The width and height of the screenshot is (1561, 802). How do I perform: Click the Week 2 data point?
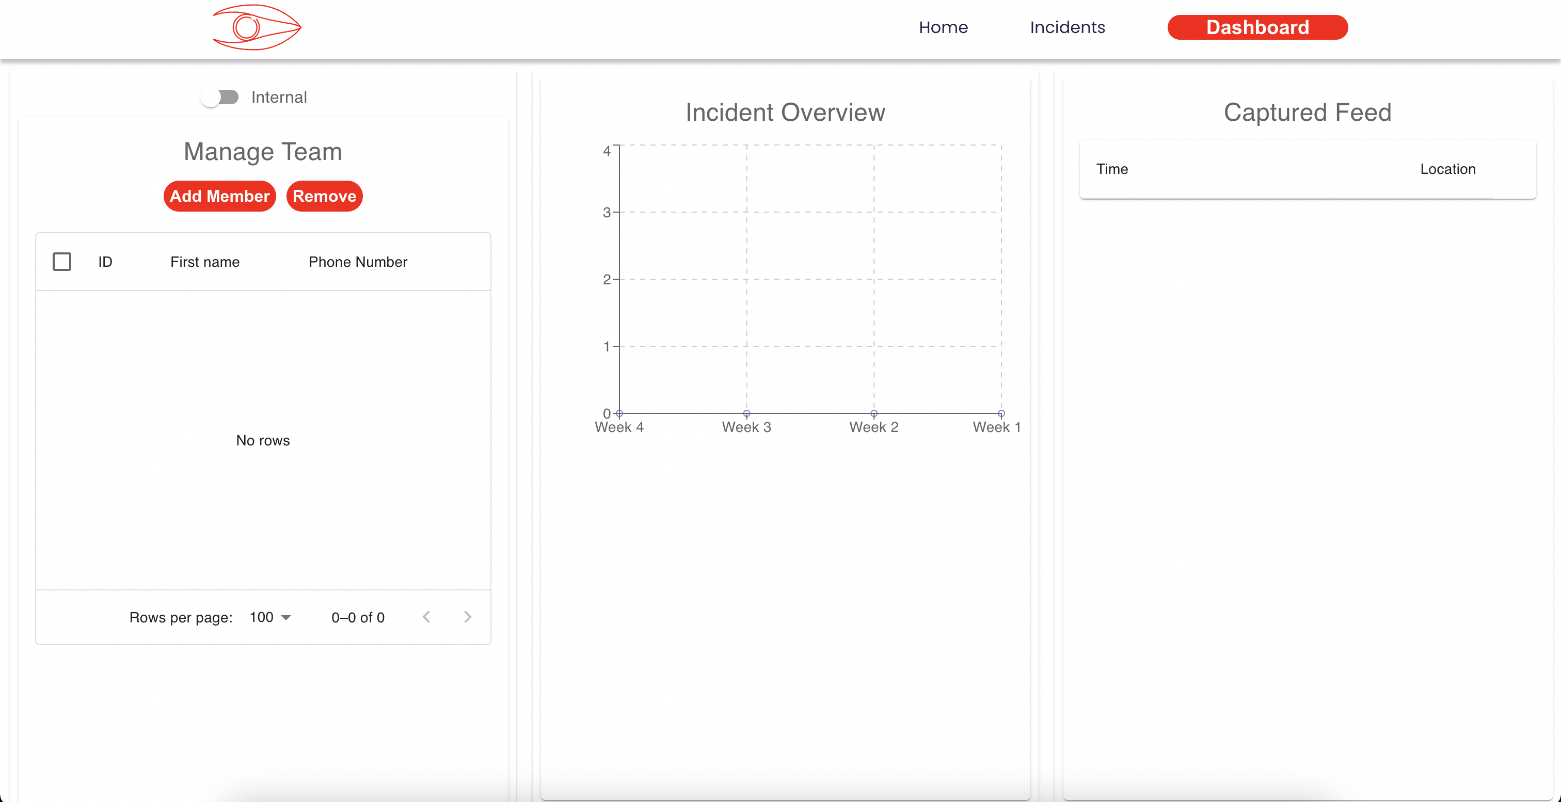874,414
